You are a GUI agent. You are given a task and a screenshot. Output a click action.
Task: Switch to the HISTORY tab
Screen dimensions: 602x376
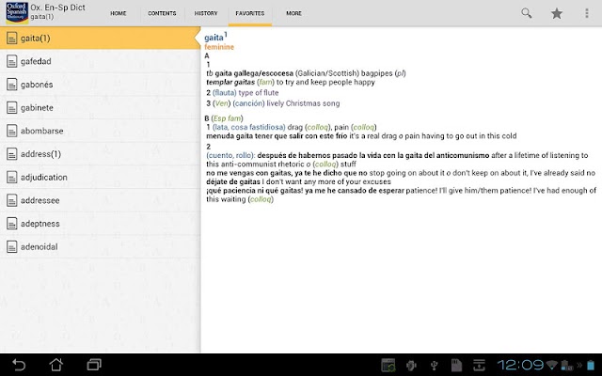click(206, 13)
